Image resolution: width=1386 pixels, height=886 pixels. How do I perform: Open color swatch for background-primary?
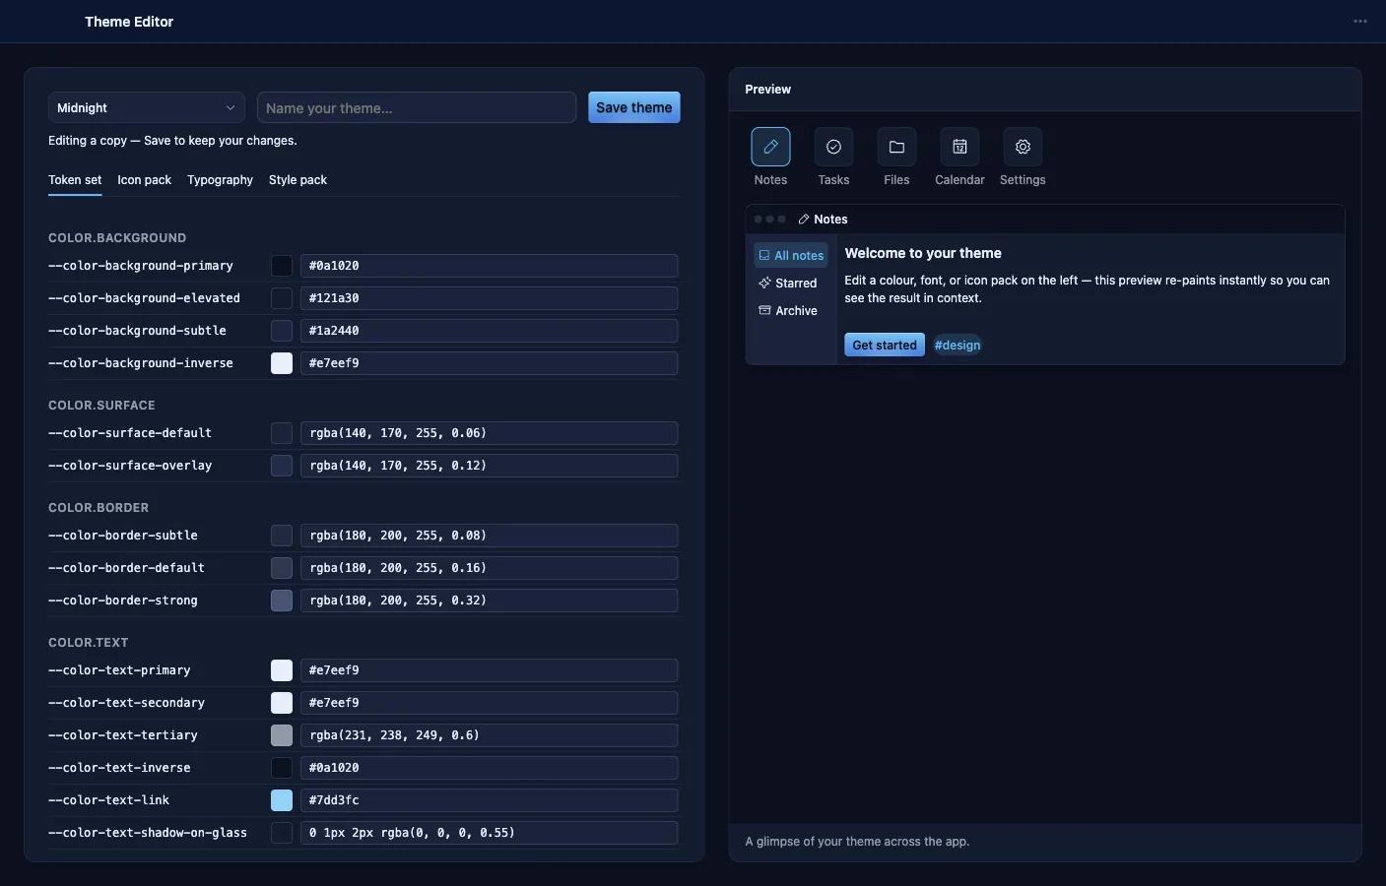(x=282, y=266)
